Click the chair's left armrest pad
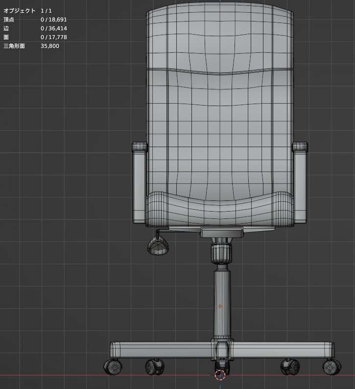The width and height of the screenshot is (355, 389). click(140, 146)
